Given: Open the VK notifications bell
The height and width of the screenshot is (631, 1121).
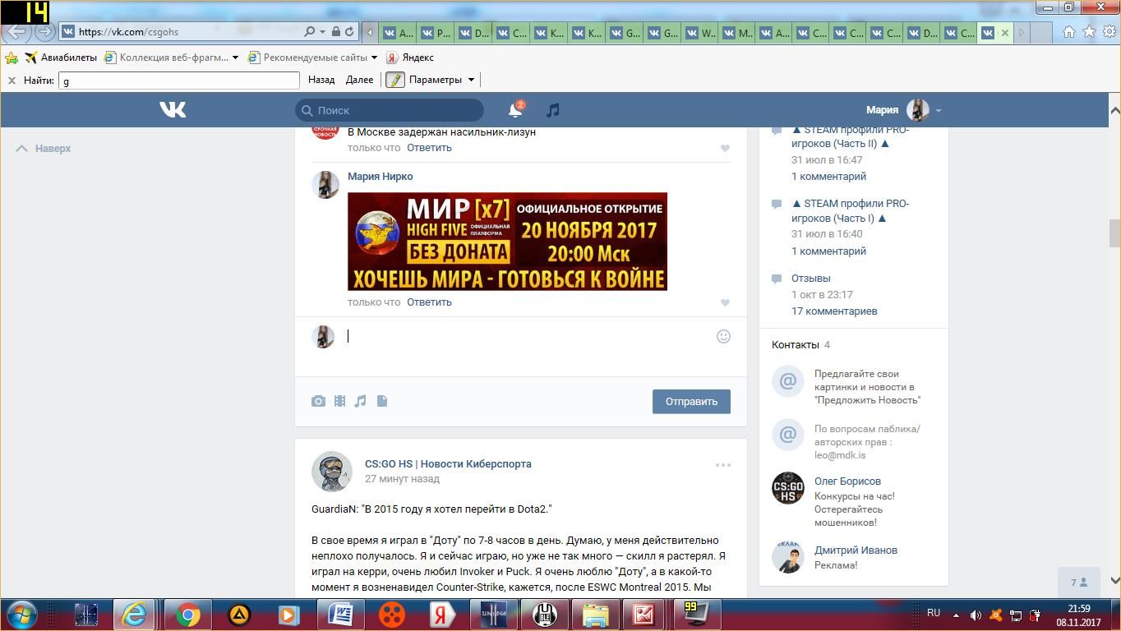Looking at the screenshot, I should 515,110.
